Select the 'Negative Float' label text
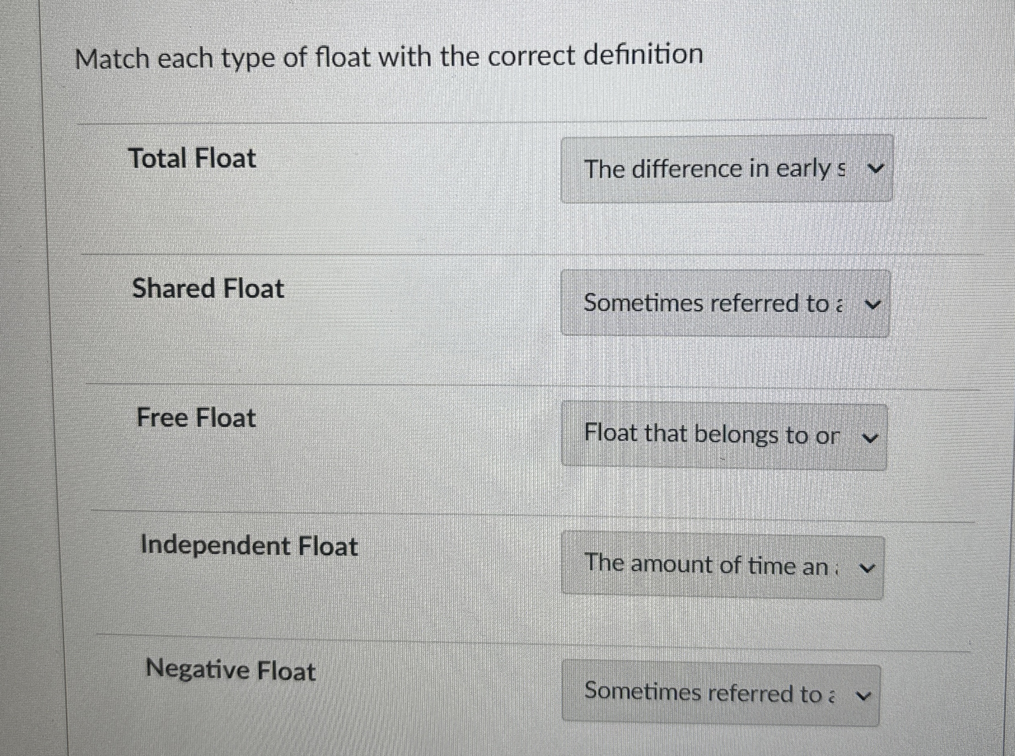This screenshot has height=756, width=1015. (231, 670)
